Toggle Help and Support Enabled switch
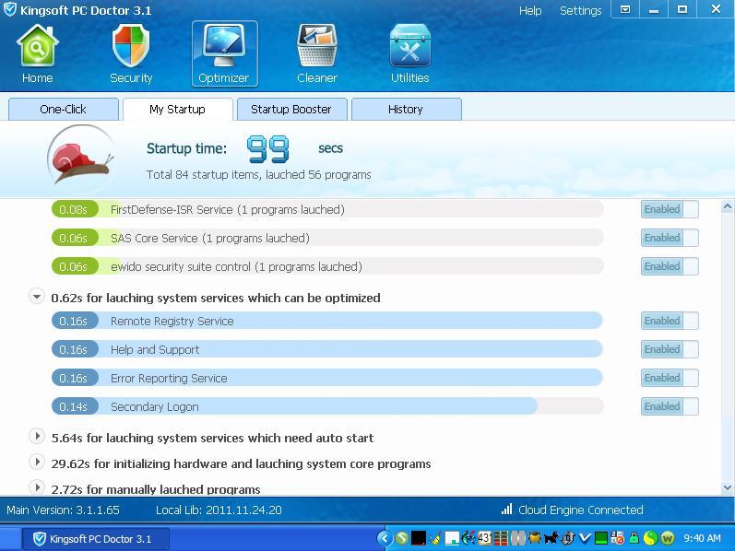This screenshot has width=735, height=551. (669, 349)
